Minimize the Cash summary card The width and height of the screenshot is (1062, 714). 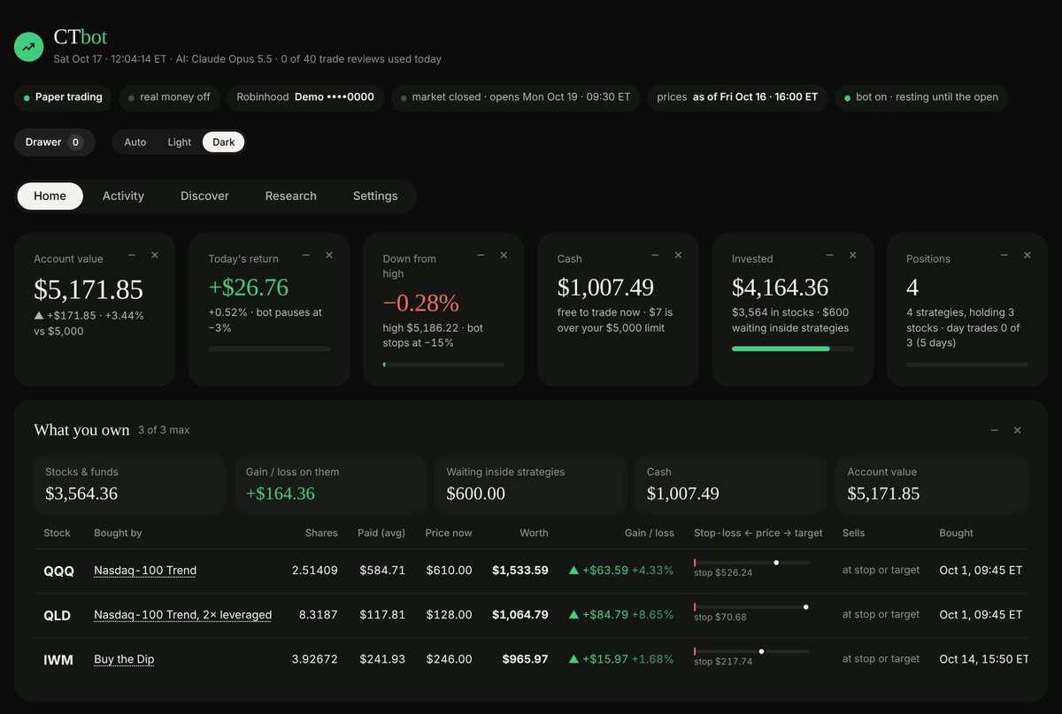655,255
